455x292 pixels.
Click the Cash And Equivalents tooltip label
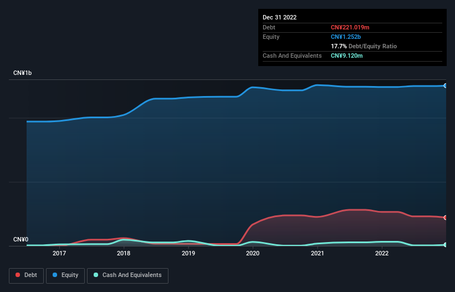tap(292, 56)
